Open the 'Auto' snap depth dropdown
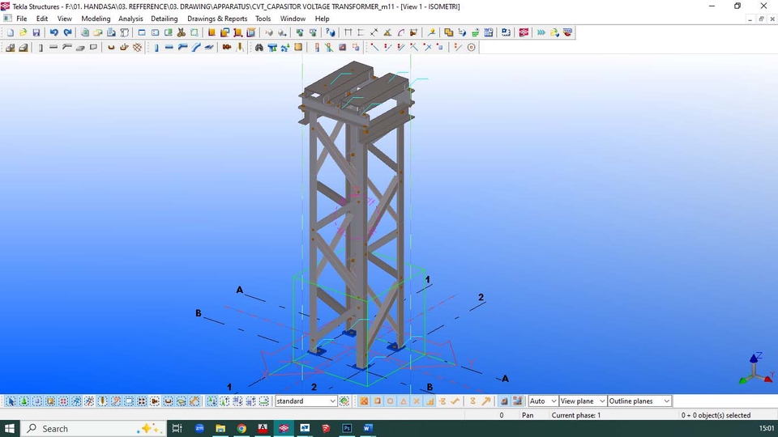Image resolution: width=778 pixels, height=437 pixels. [x=543, y=401]
